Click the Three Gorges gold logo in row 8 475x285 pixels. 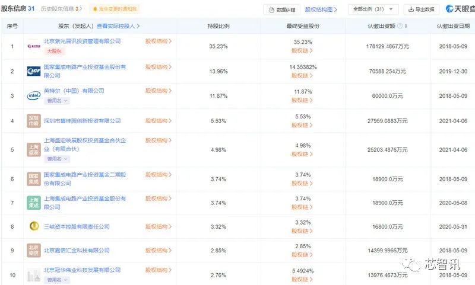(x=34, y=226)
